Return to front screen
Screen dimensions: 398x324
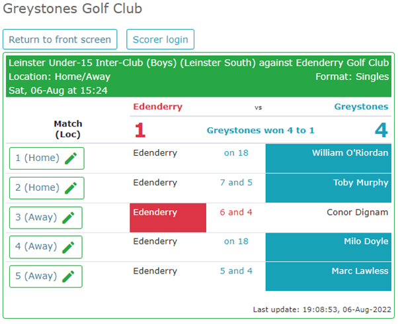[x=60, y=39]
